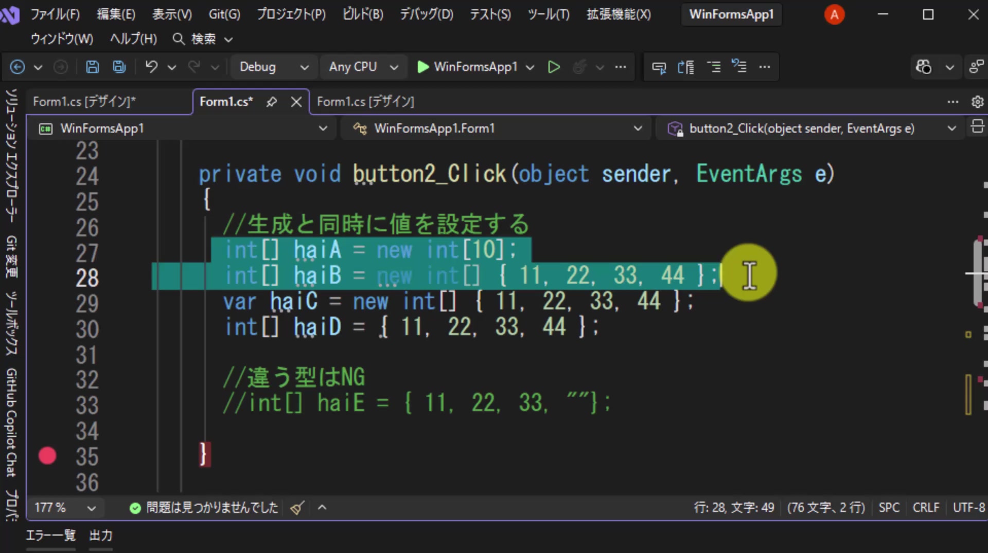This screenshot has height=553, width=988.
Task: Open GitHub Copilot Chat side tab
Action: coord(11,422)
